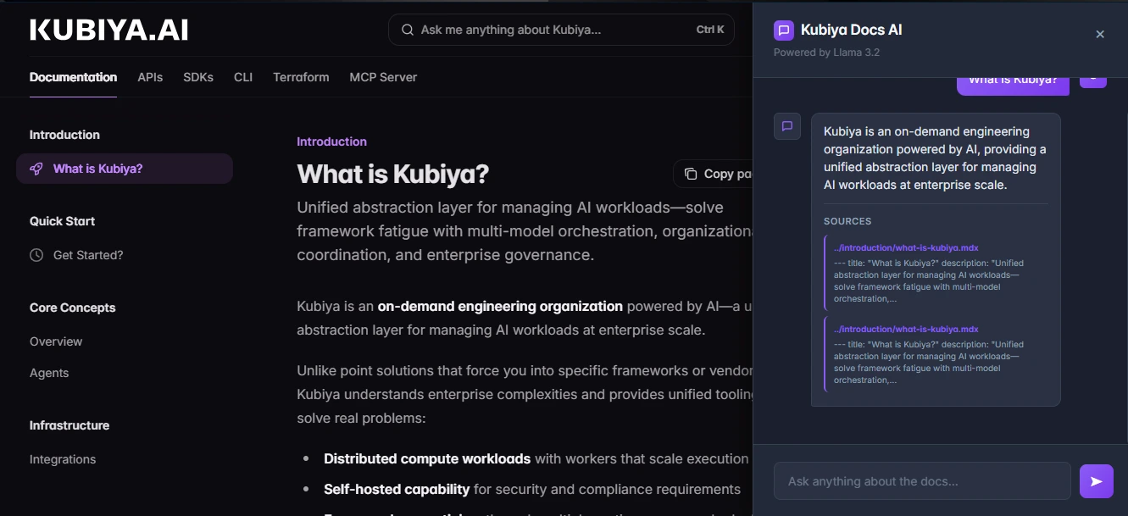This screenshot has height=516, width=1128.
Task: Switch to the MCP Server tab
Action: pos(383,77)
